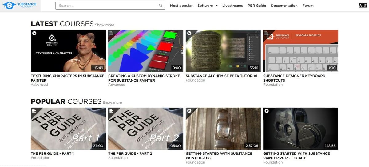Click playlist icon on PBR Guide Part 1 thumbnail
Viewport: 369px width, 167px height.
click(x=34, y=111)
